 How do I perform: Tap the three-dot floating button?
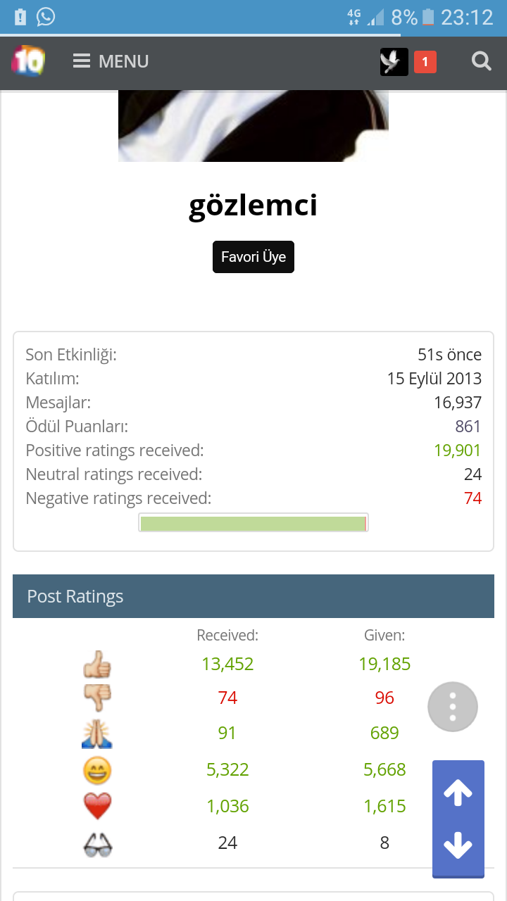[x=453, y=707]
